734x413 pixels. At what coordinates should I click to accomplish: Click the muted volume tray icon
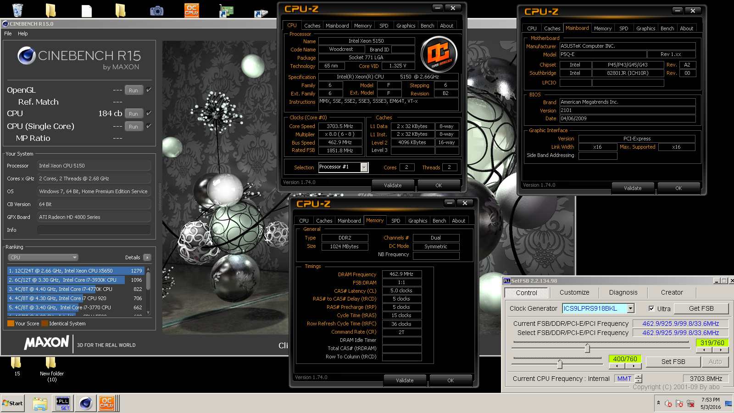tap(668, 404)
